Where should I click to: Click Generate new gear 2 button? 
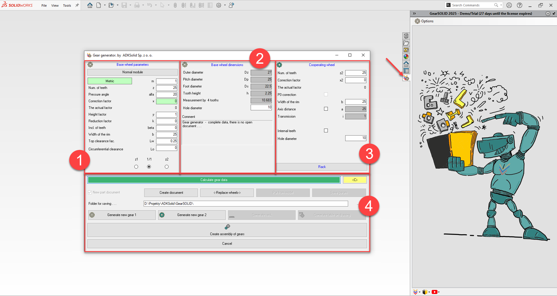192,215
